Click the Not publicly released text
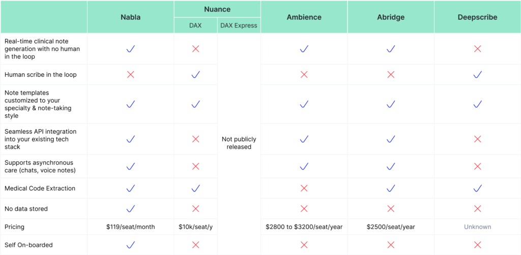 coord(239,143)
